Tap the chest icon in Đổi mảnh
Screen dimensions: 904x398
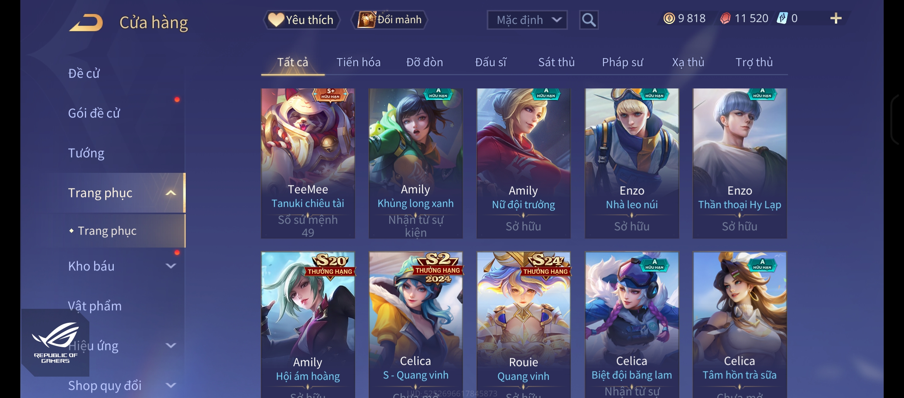pos(366,20)
